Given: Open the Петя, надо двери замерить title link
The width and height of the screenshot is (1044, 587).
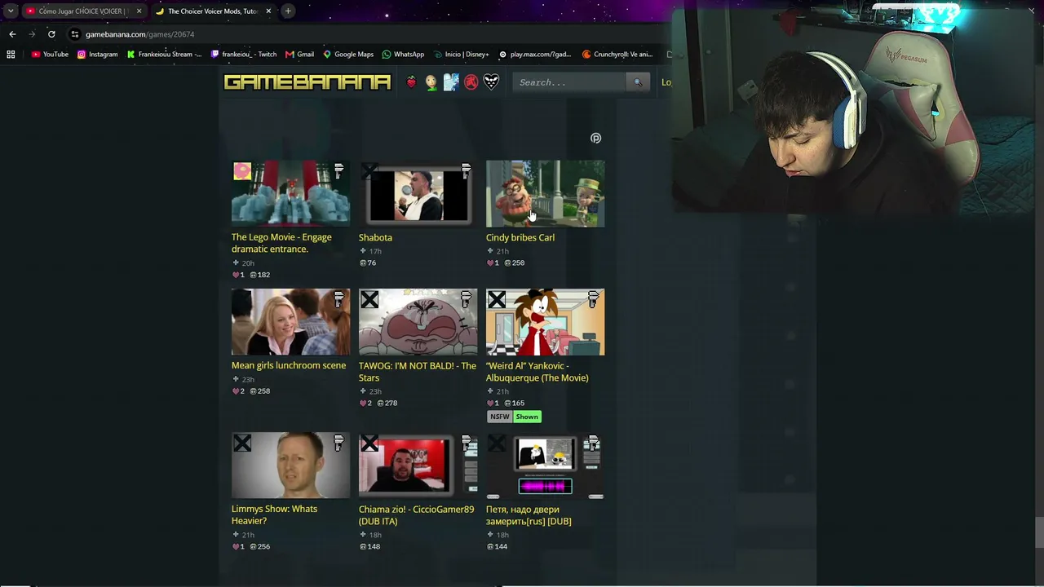Looking at the screenshot, I should pos(529,515).
